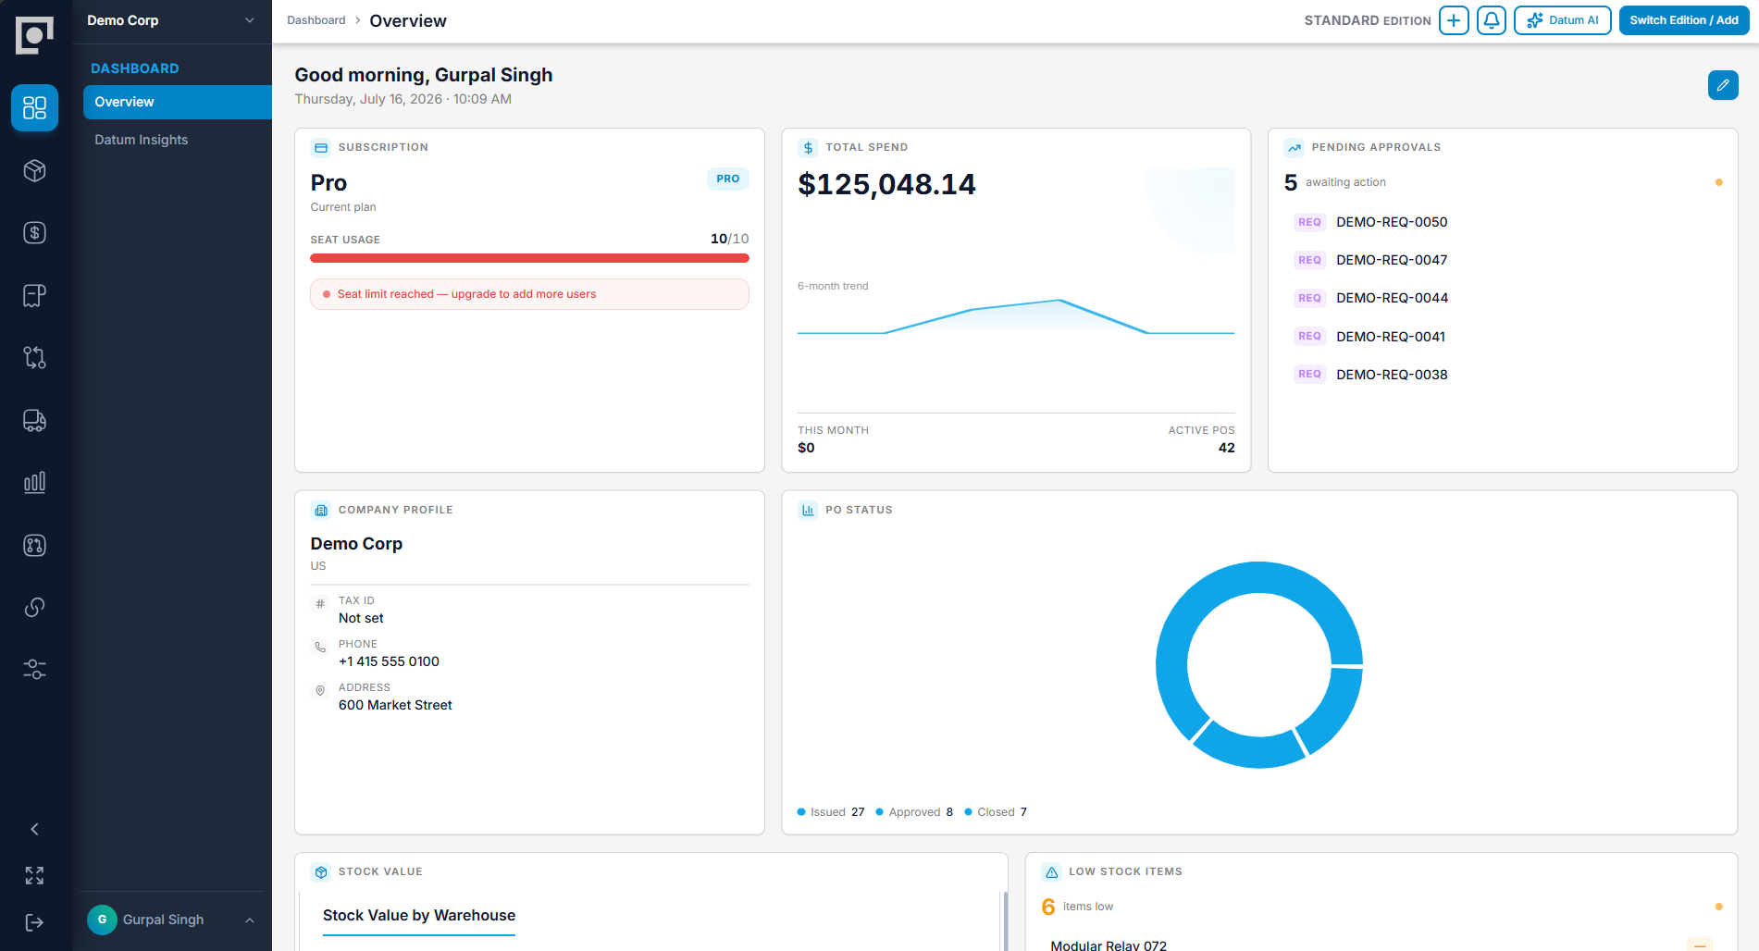Click the Stock Value box icon
1759x951 pixels.
point(321,872)
